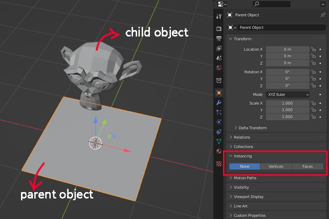Lock the Rotation Z value

(313, 86)
